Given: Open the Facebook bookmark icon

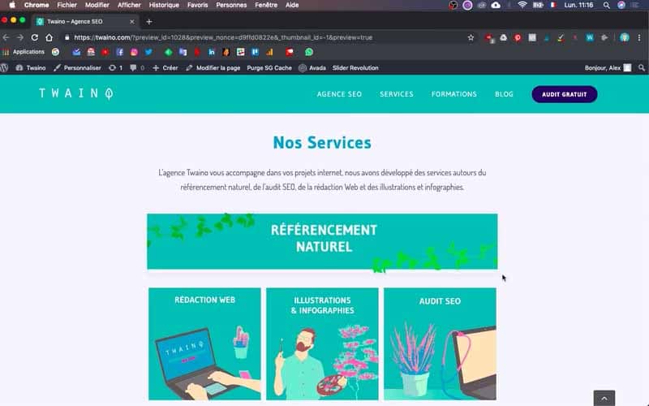Looking at the screenshot, I should click(x=119, y=52).
